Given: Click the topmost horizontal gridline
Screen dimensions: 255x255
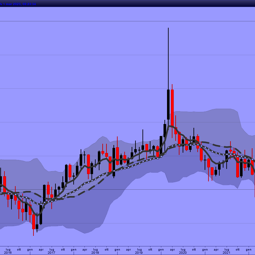Looking at the screenshot, I should [127, 21].
